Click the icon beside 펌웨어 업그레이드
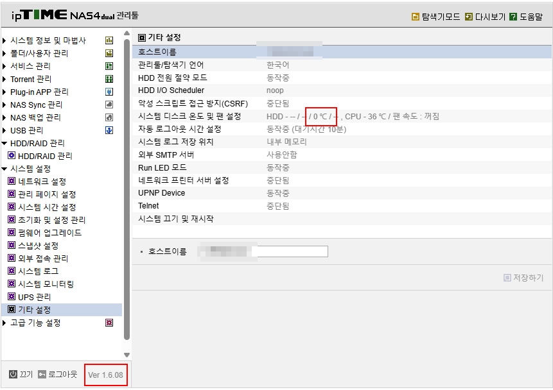This screenshot has width=553, height=390. (x=12, y=232)
